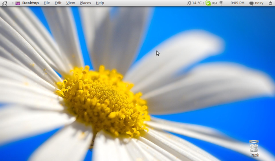This screenshot has height=161, width=275.
Task: Click the Trash label text
Action: pyautogui.click(x=255, y=155)
